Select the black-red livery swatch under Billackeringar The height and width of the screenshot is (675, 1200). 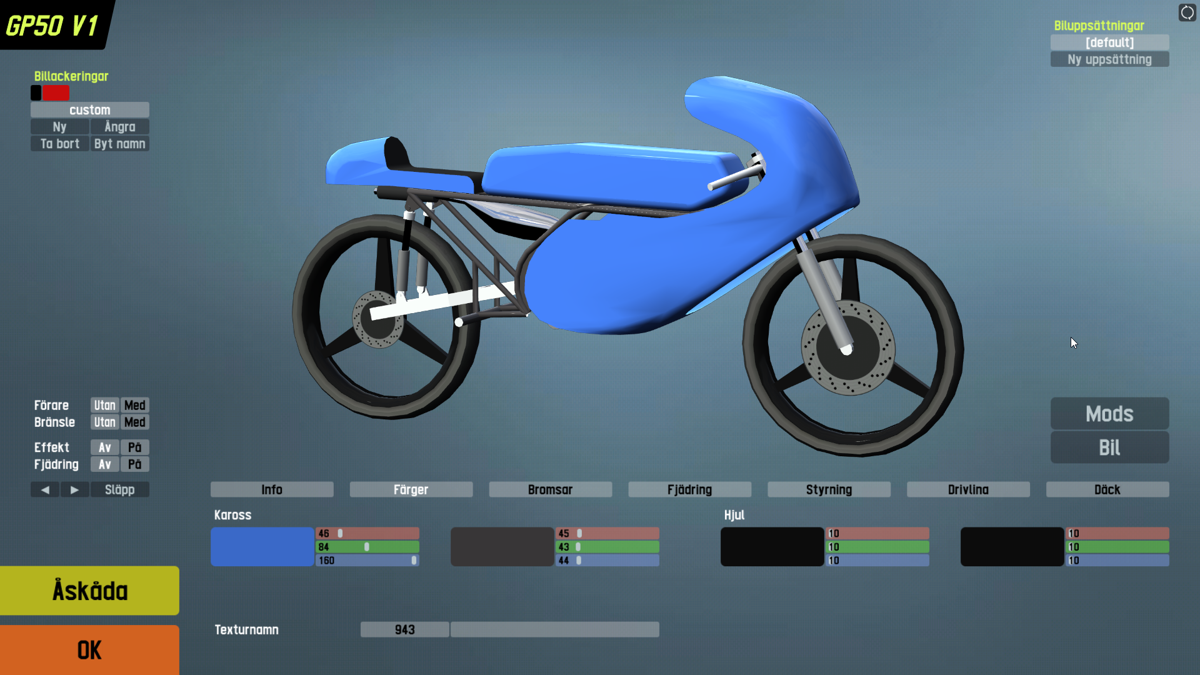[x=51, y=93]
